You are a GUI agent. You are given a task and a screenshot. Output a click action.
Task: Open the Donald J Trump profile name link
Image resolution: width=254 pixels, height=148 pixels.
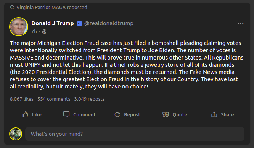point(53,23)
